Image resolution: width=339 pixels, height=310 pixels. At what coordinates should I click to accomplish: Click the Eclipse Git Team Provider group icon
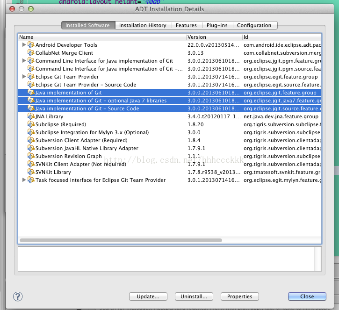[x=31, y=77]
